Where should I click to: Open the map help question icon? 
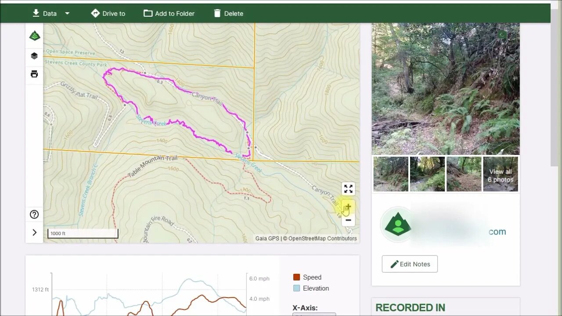pyautogui.click(x=34, y=214)
